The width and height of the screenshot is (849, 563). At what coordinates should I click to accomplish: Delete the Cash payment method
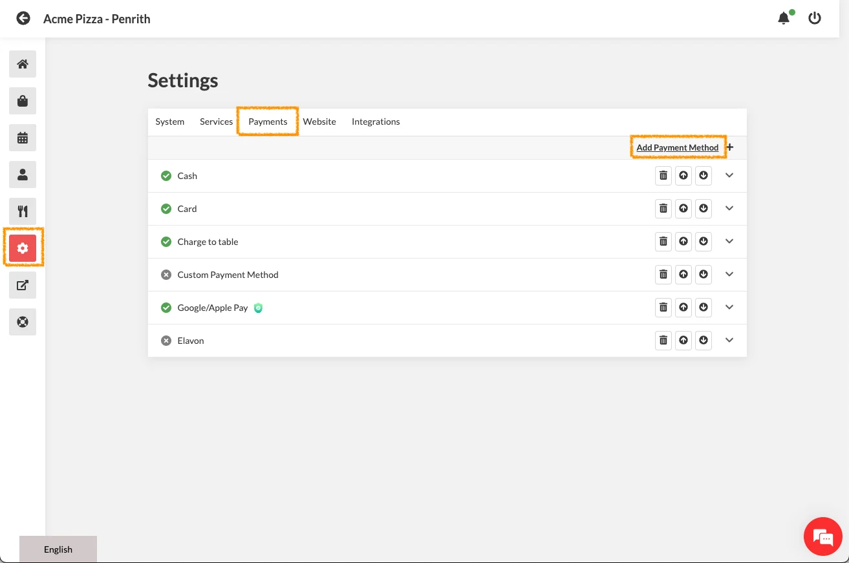point(663,175)
